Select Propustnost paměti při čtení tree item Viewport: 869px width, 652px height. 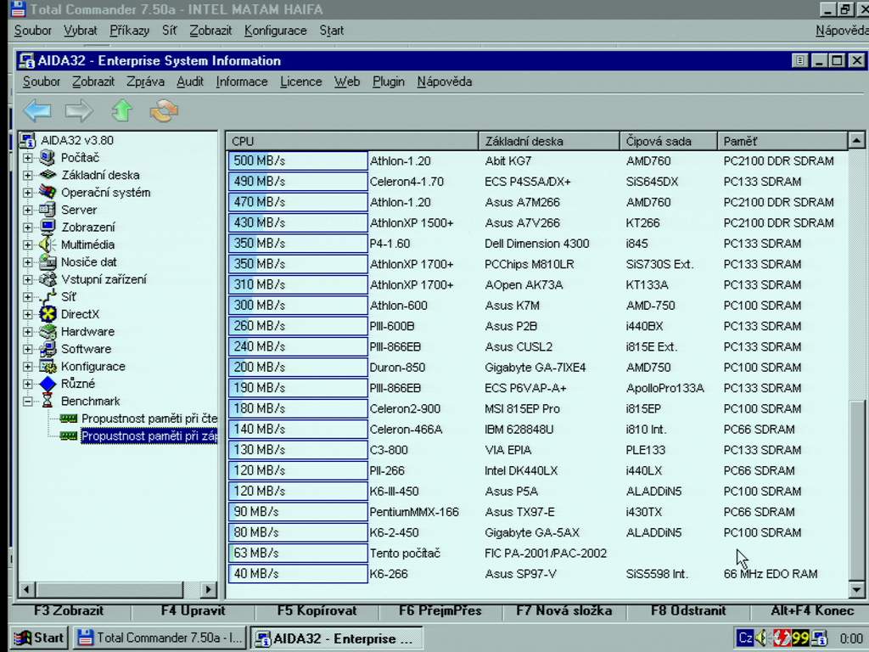point(149,419)
